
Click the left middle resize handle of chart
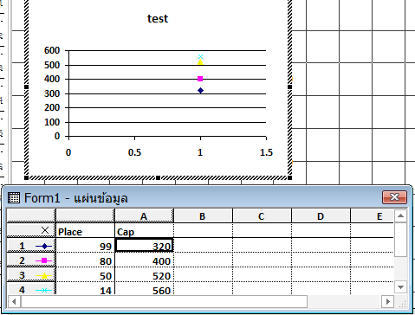click(26, 87)
